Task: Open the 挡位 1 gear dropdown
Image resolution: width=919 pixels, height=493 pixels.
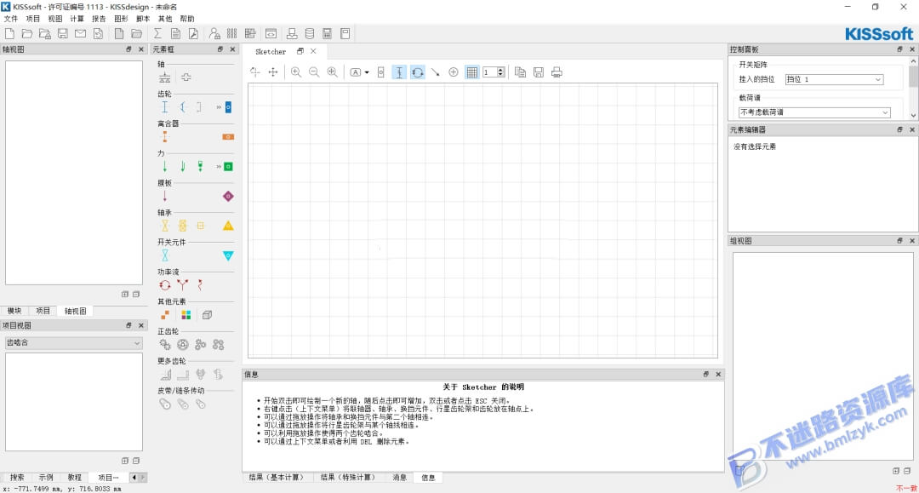Action: pos(834,79)
